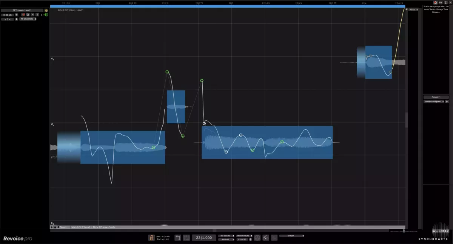Screen dimensions: 453x244
Task: Open the Pitch display mode dropdown
Action: coord(413,9)
